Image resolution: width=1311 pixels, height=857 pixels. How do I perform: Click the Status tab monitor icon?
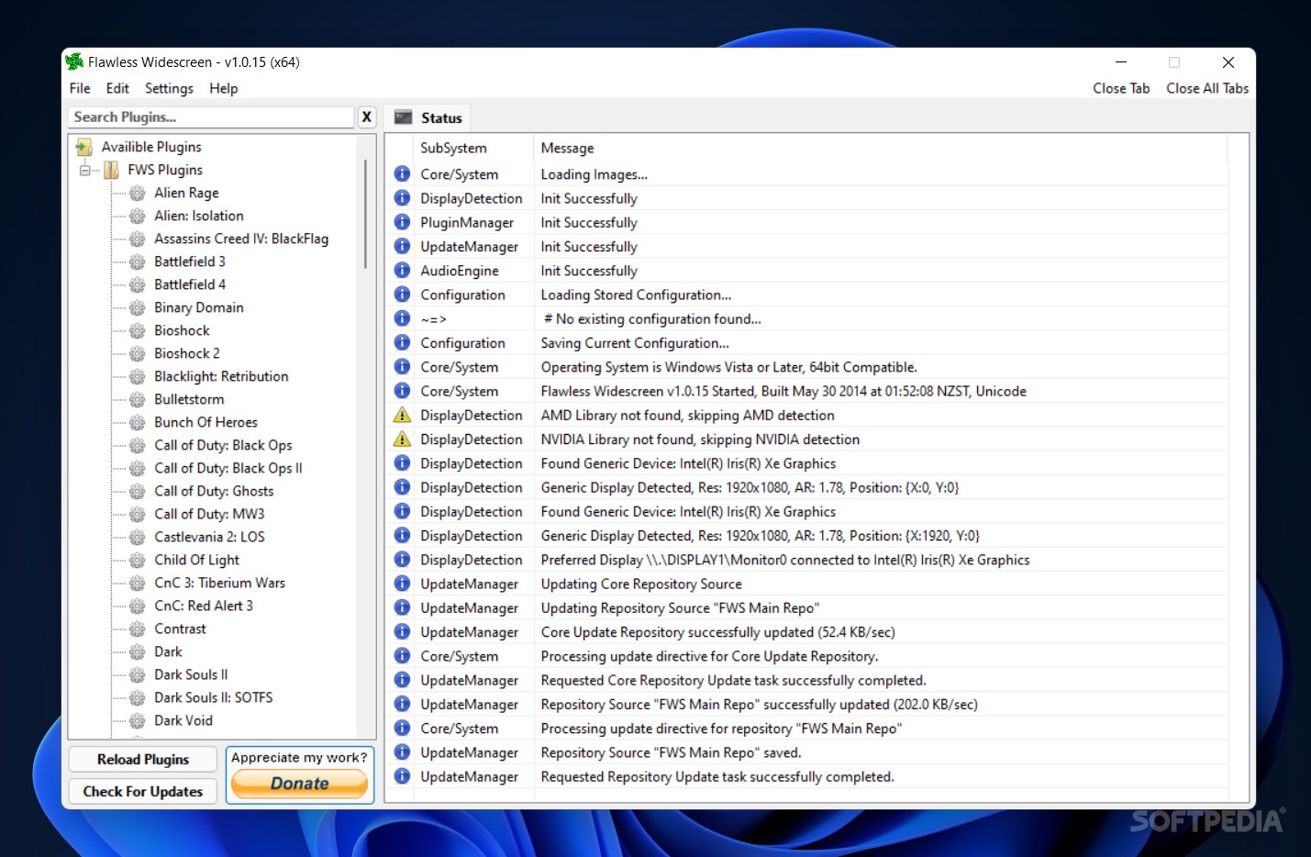click(403, 117)
